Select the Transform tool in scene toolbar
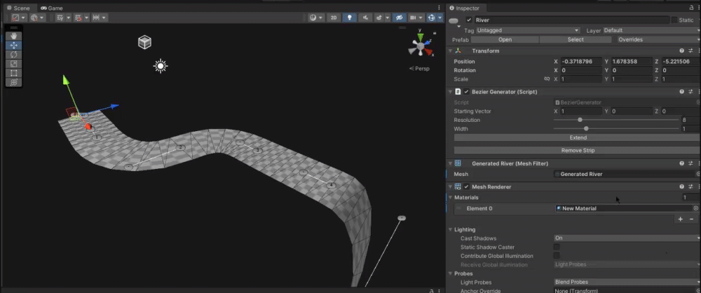Viewport: 701px width, 293px height. [14, 82]
